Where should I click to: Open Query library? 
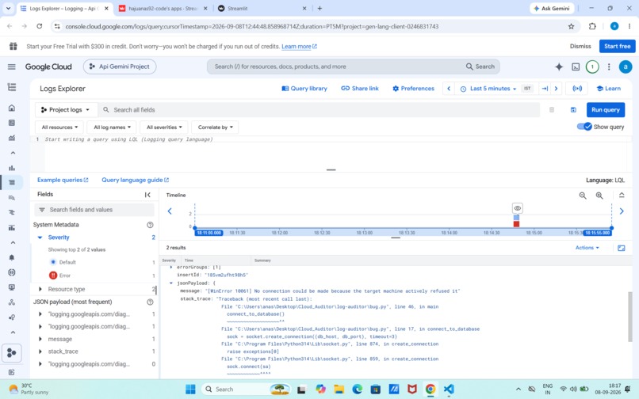click(304, 89)
